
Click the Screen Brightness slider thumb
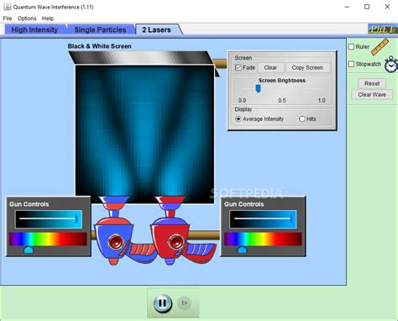(258, 89)
